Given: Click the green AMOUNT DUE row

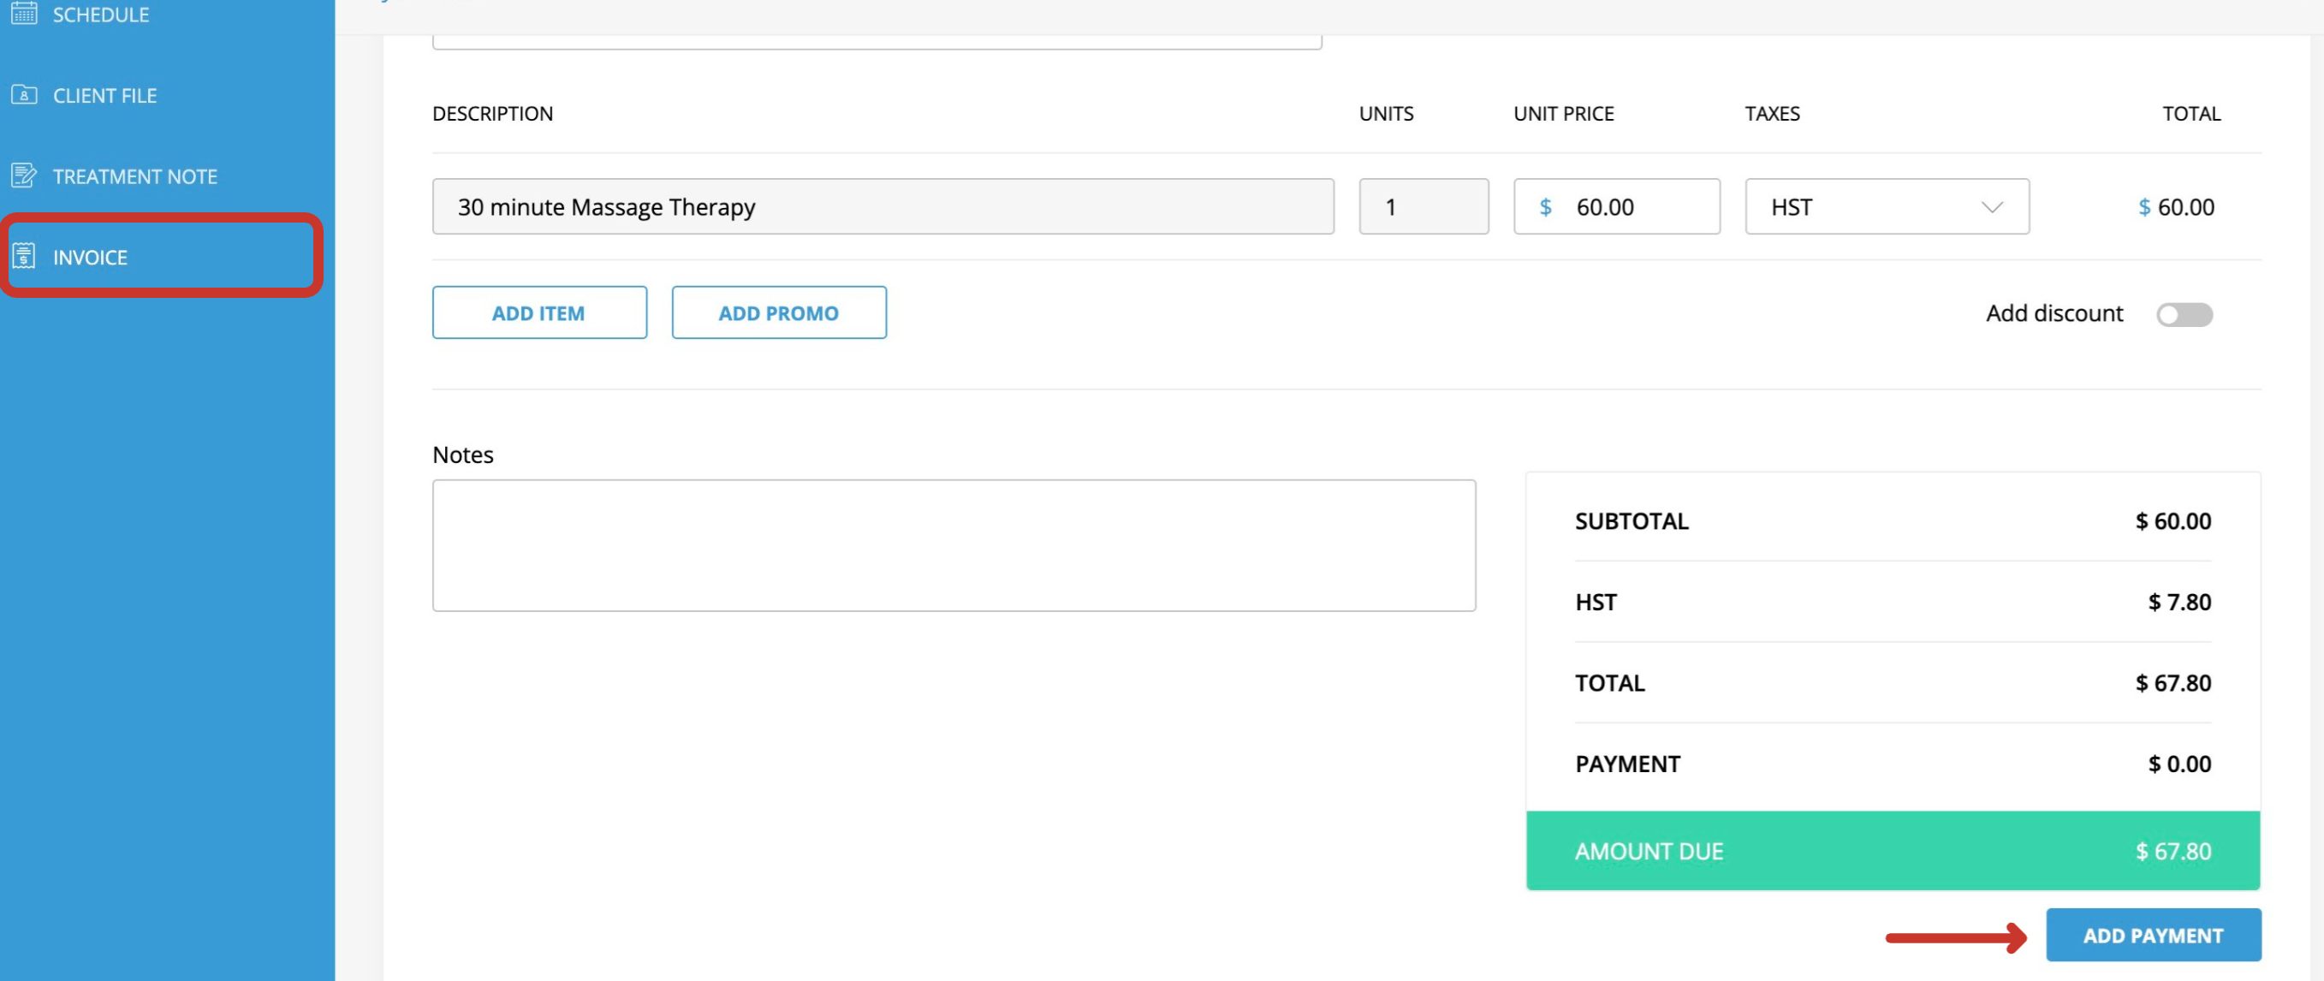Looking at the screenshot, I should coord(1893,849).
